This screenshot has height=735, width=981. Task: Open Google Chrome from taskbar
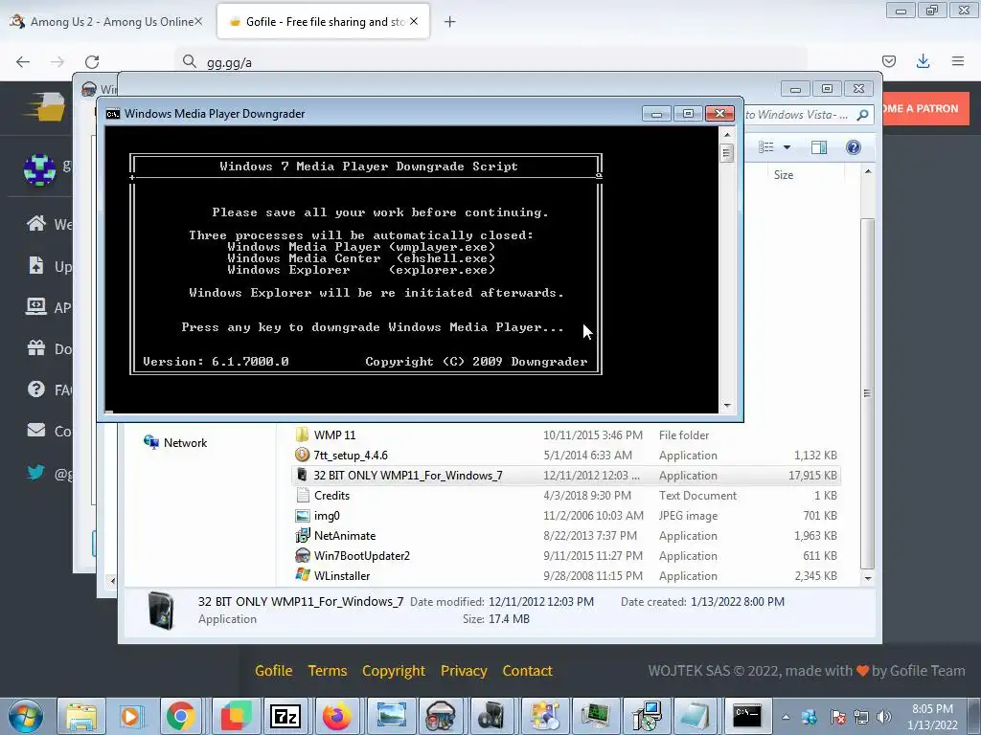point(180,716)
